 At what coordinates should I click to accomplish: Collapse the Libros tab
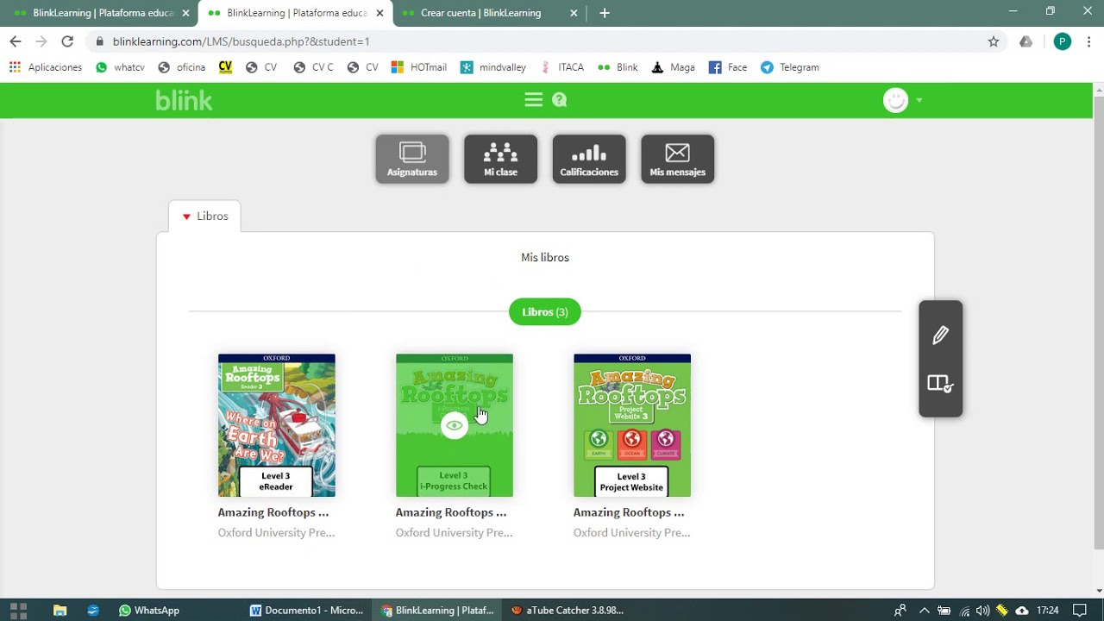[204, 216]
